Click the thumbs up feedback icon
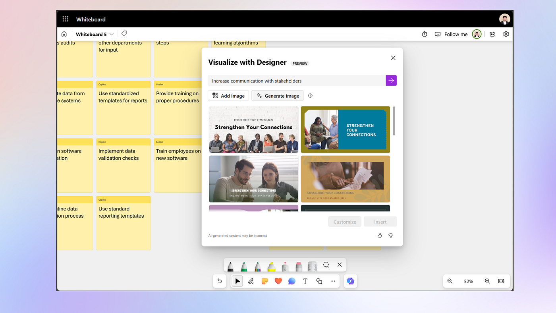Viewport: 556px width, 313px height. pyautogui.click(x=380, y=236)
